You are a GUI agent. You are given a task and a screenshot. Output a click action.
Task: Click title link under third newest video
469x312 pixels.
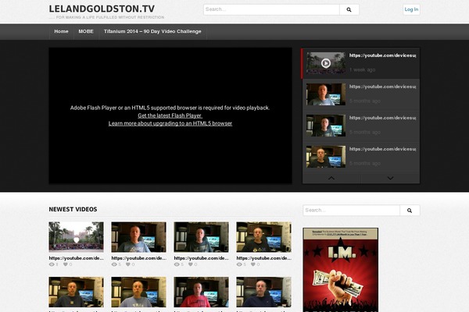pos(202,258)
